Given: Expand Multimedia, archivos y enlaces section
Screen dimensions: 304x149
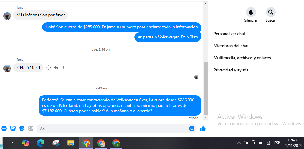Looking at the screenshot, I should [x=242, y=58].
